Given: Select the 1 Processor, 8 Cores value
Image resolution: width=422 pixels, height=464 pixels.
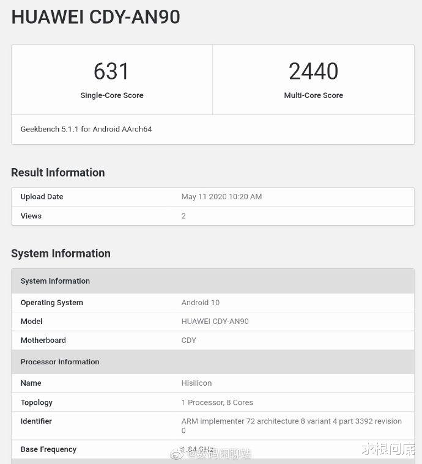Looking at the screenshot, I should pos(217,402).
